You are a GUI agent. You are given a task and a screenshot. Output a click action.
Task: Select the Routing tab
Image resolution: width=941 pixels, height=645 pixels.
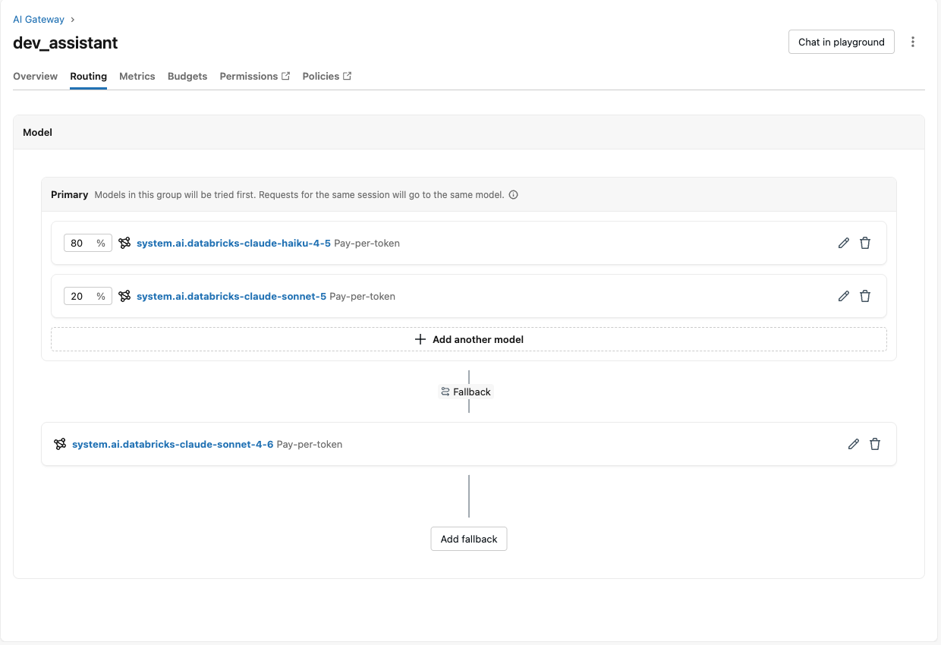pos(88,76)
